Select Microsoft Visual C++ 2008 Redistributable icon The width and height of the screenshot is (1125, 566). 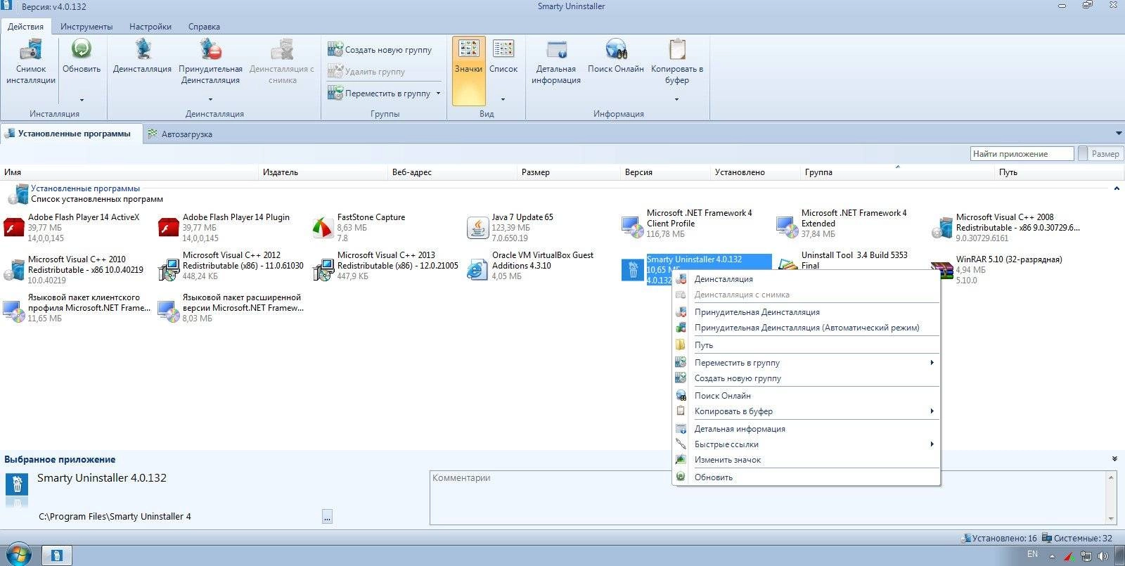[x=941, y=229]
